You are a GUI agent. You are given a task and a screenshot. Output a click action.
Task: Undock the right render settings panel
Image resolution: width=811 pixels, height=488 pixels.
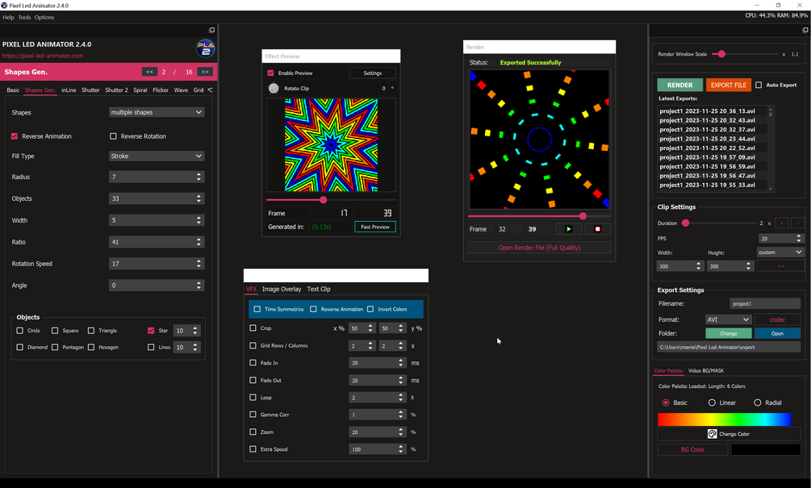tap(805, 30)
